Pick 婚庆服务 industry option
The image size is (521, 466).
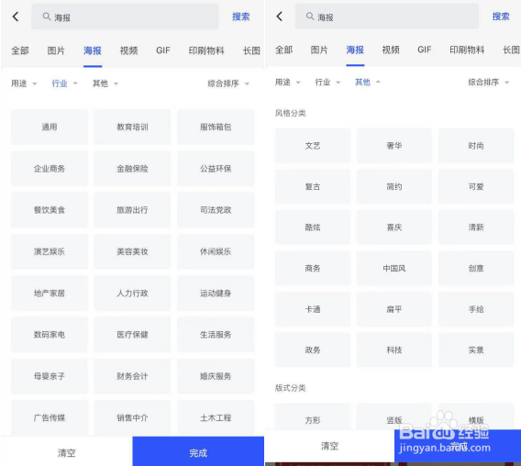216,376
